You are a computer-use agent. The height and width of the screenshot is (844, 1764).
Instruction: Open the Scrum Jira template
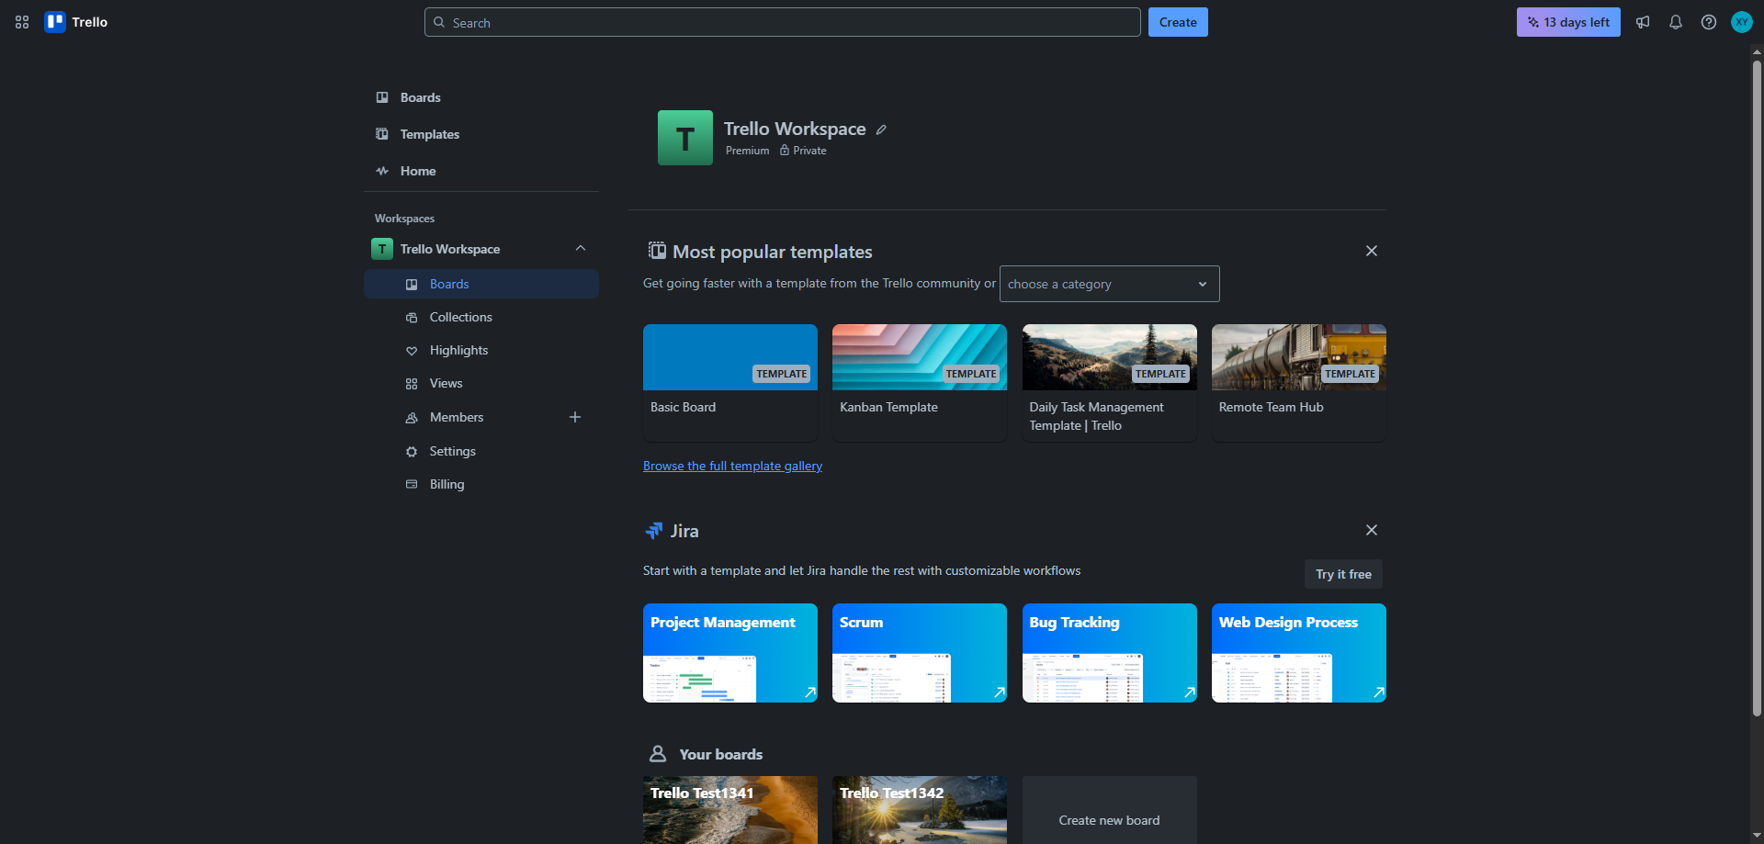coord(920,653)
